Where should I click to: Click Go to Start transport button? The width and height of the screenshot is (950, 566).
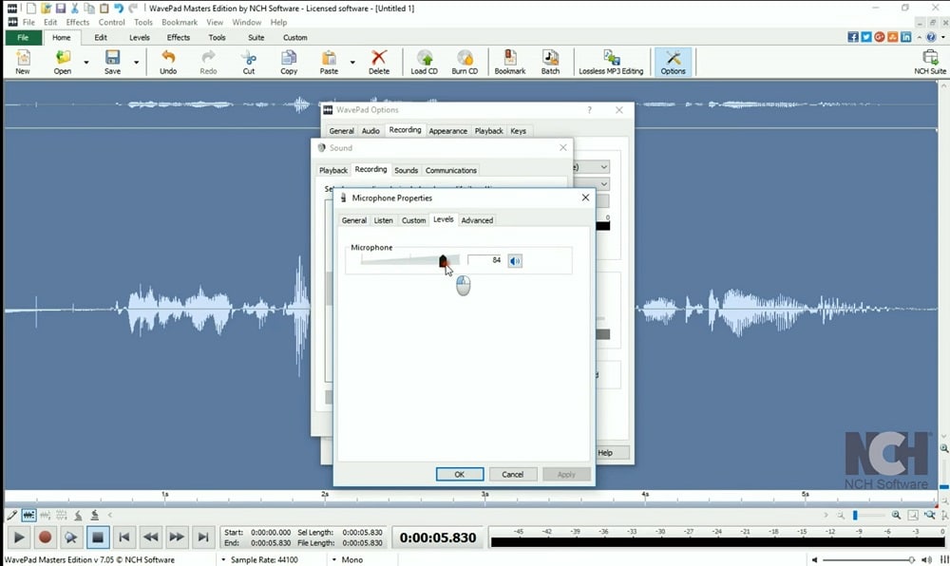124,537
